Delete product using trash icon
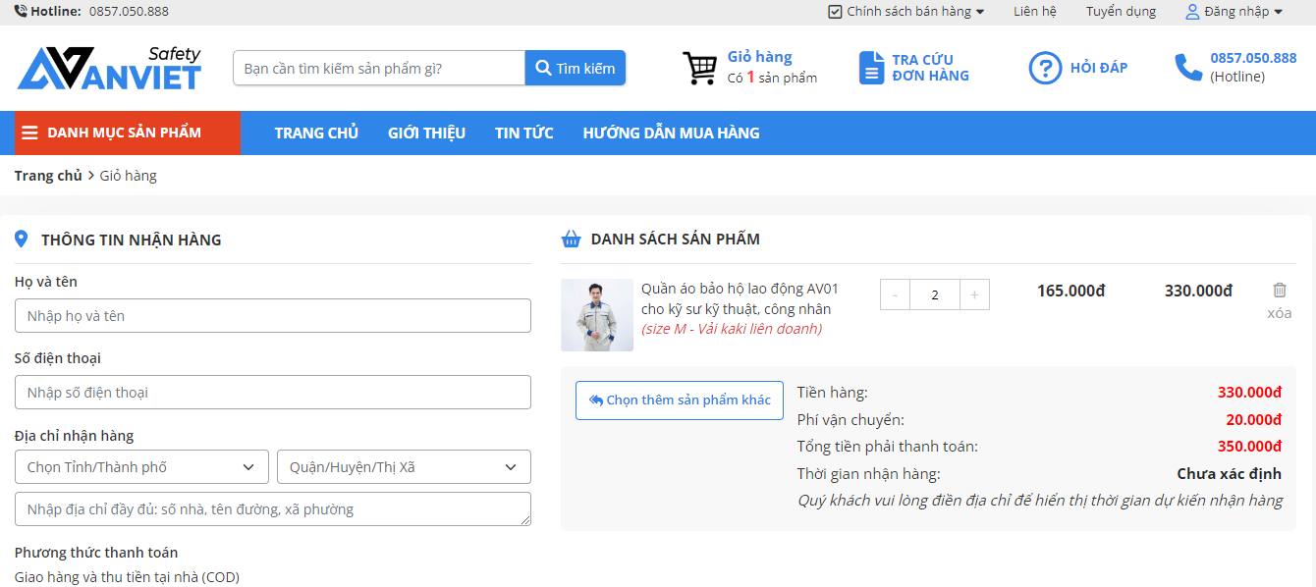Image resolution: width=1316 pixels, height=587 pixels. pyautogui.click(x=1279, y=291)
